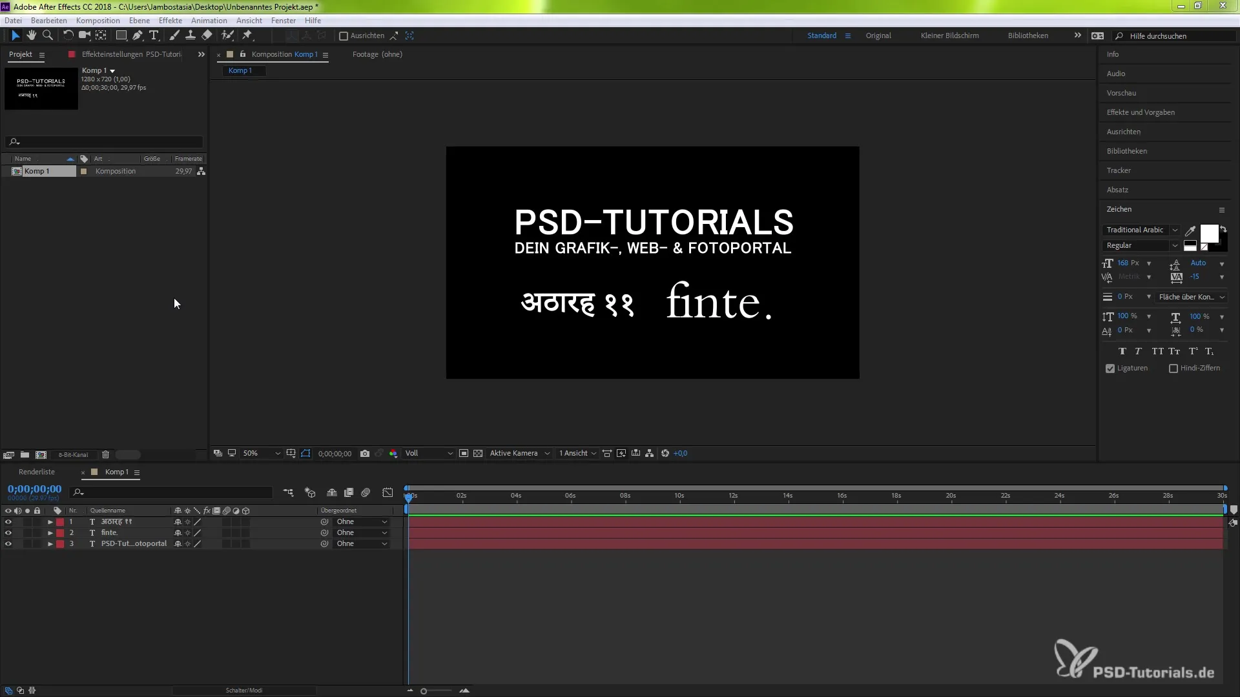Switch to Bibliotheken workspace
1240x697 pixels.
pyautogui.click(x=1028, y=35)
